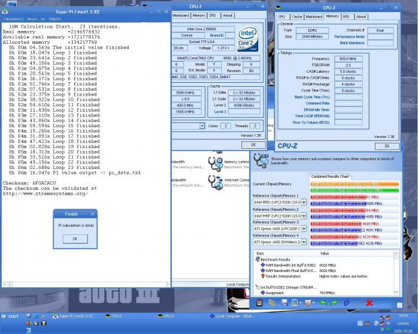Activate the first CPU-Z taskbar button

coord(113,316)
